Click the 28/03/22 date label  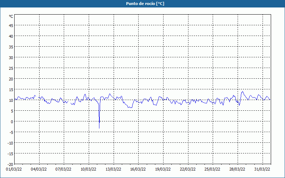point(237,169)
